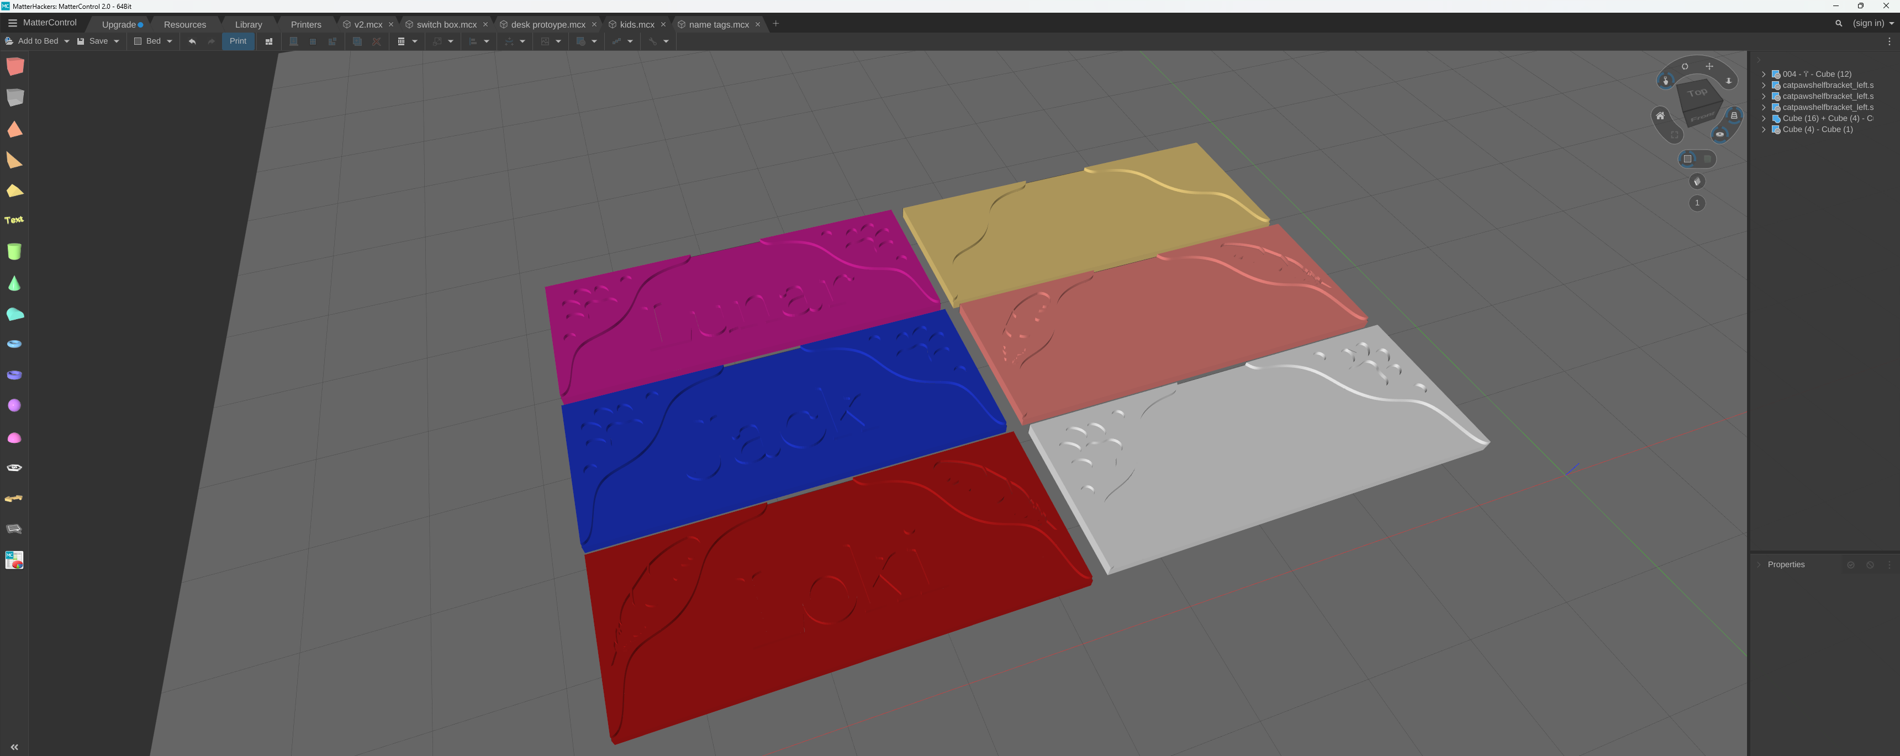
Task: Click the Upgrade tab button
Action: click(x=122, y=24)
